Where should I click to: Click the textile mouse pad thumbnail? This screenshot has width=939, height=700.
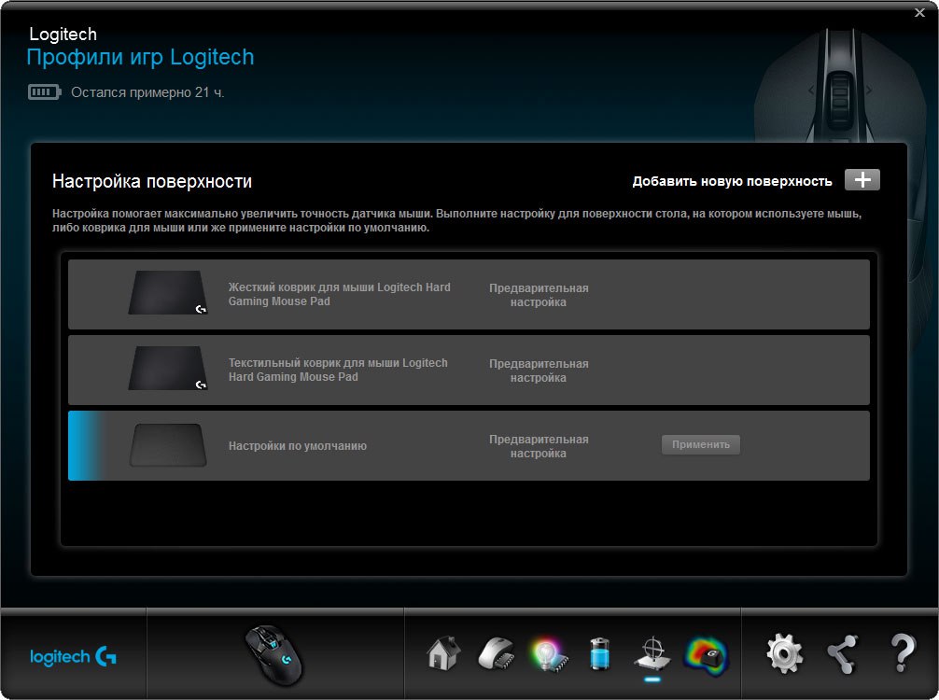coord(168,369)
